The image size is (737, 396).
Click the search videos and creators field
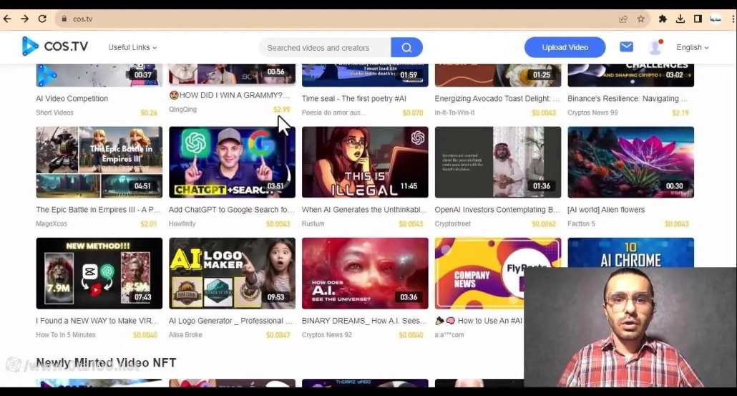tap(325, 48)
